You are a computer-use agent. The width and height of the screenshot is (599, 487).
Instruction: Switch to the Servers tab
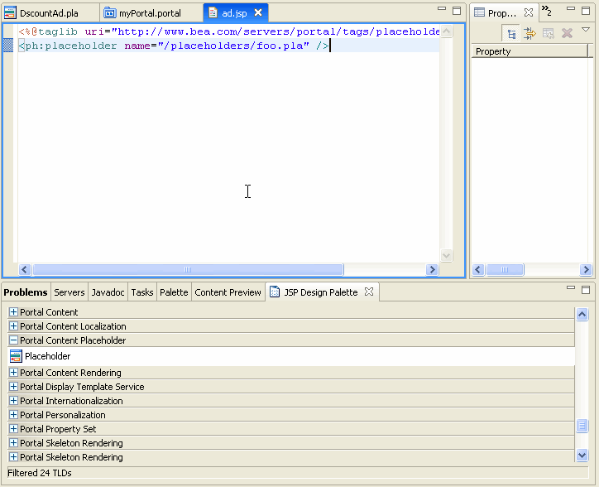[69, 292]
